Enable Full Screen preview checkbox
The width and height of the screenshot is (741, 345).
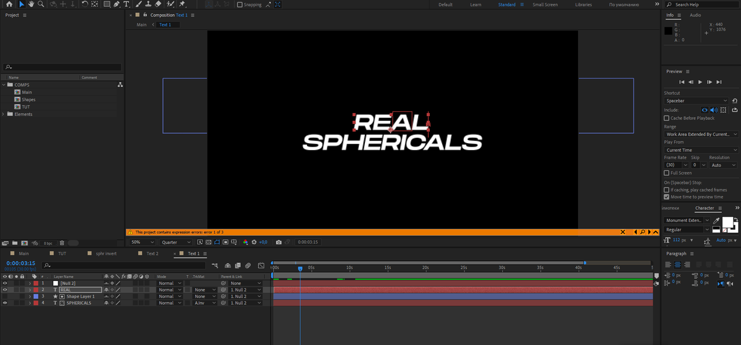(666, 173)
